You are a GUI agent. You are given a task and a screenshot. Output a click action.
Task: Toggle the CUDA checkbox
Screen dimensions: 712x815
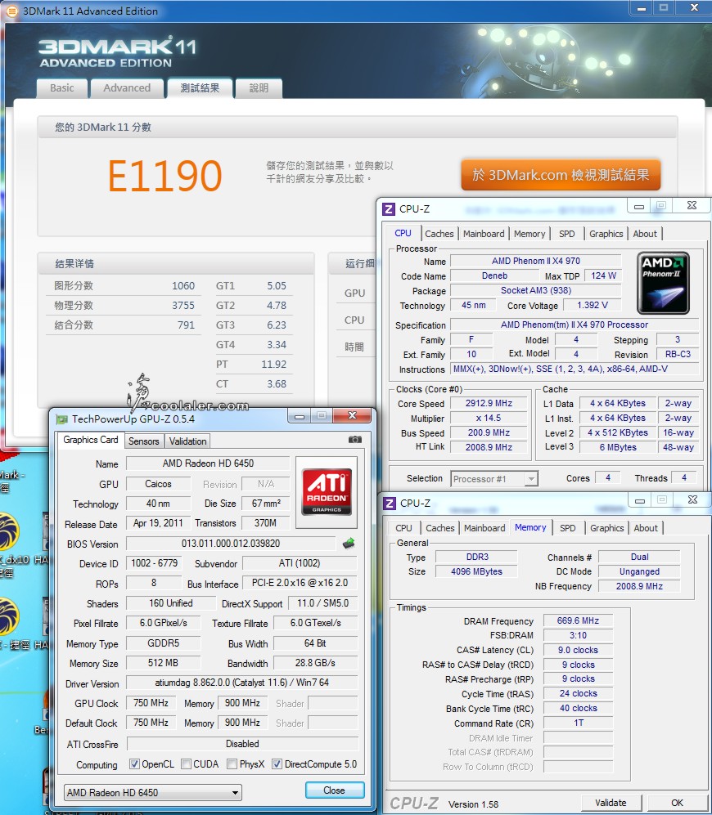coord(186,764)
